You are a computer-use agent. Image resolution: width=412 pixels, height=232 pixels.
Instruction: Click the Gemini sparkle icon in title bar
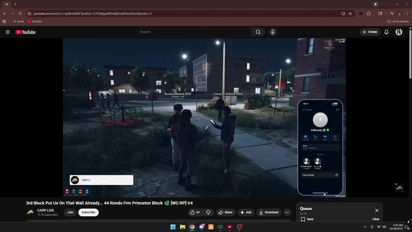click(375, 4)
